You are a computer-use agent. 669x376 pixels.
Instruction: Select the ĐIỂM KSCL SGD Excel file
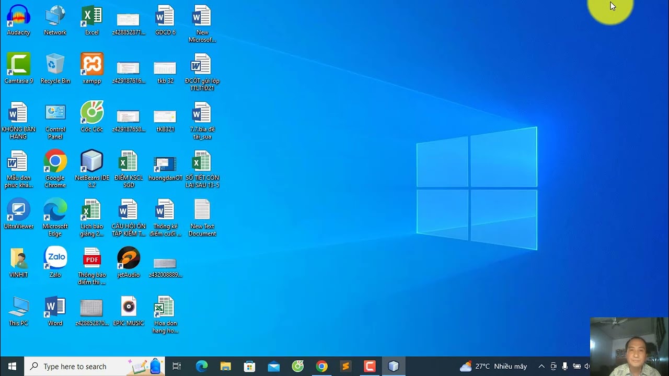[129, 170]
